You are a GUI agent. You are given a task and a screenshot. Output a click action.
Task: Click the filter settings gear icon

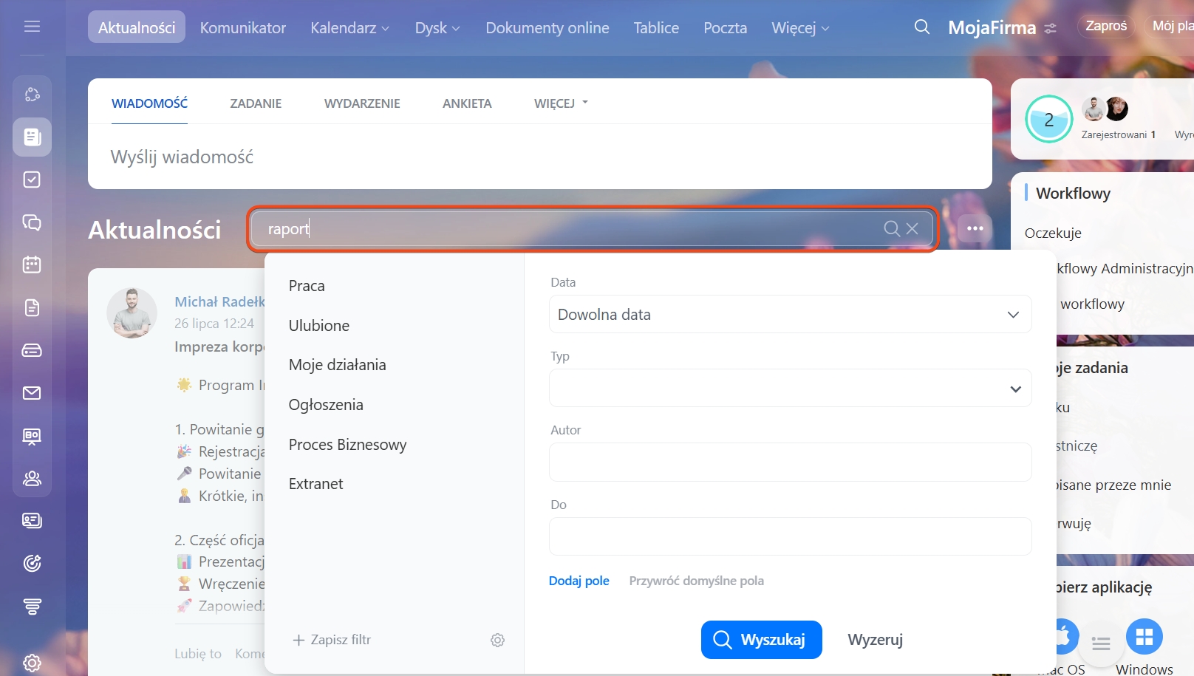point(497,640)
